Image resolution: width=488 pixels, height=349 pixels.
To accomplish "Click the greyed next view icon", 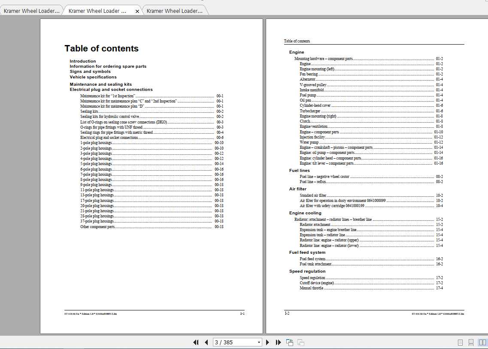I will 300,342.
